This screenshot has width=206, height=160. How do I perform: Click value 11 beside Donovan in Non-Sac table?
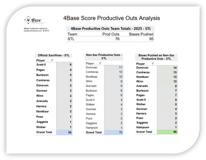click(121, 67)
